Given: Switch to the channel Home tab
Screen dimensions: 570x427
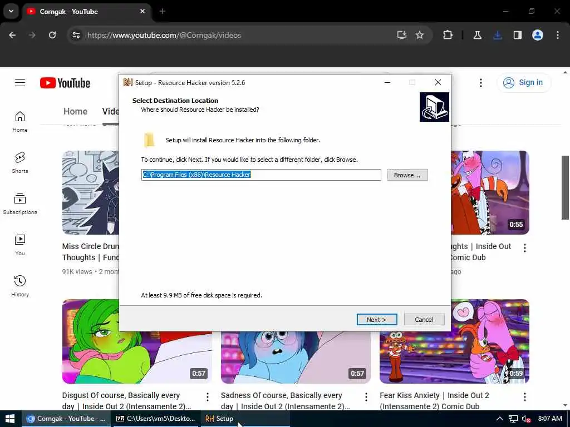Looking at the screenshot, I should [75, 111].
